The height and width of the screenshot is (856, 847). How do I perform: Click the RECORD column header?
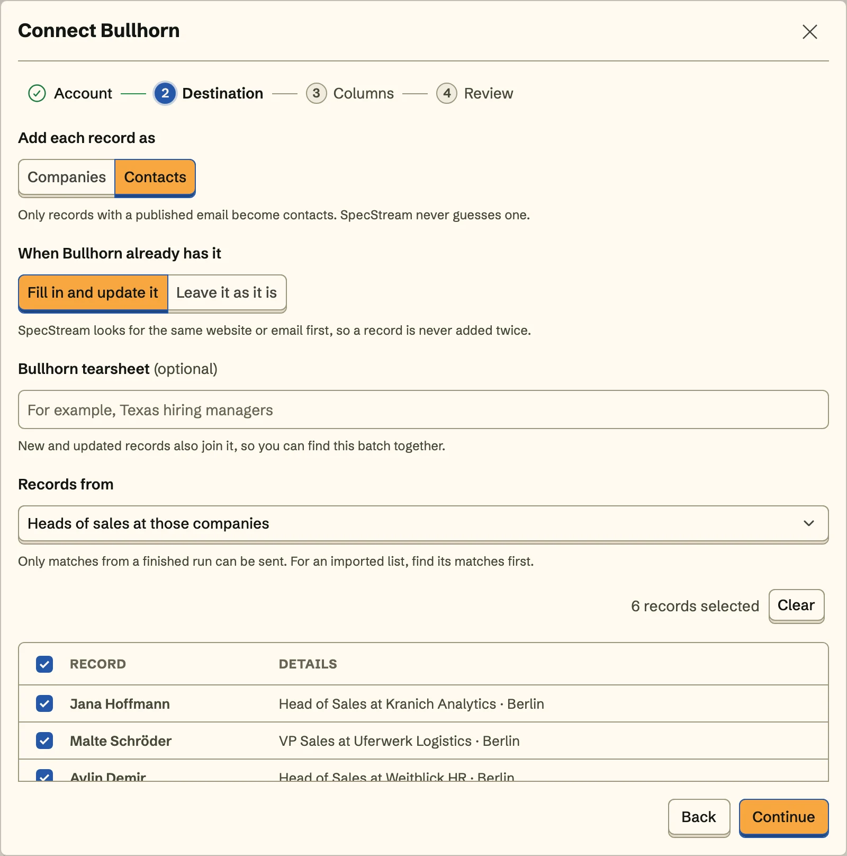pyautogui.click(x=98, y=664)
